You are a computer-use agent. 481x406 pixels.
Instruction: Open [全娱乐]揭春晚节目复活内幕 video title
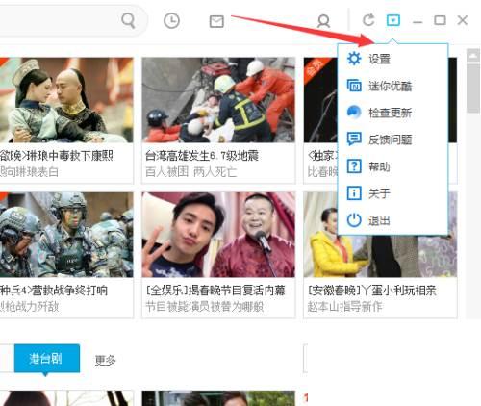coord(215,291)
